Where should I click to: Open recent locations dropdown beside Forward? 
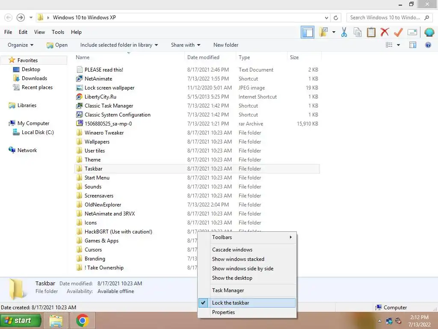click(31, 18)
